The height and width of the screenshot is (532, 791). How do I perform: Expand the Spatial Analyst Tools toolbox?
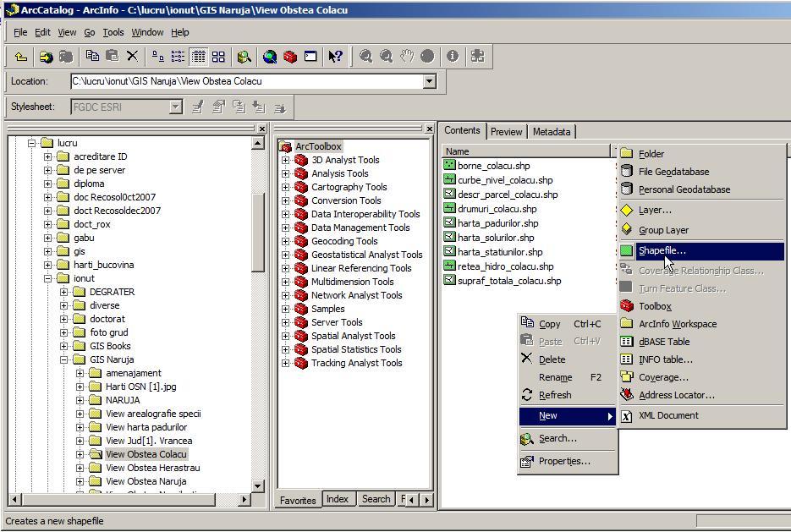coord(286,336)
